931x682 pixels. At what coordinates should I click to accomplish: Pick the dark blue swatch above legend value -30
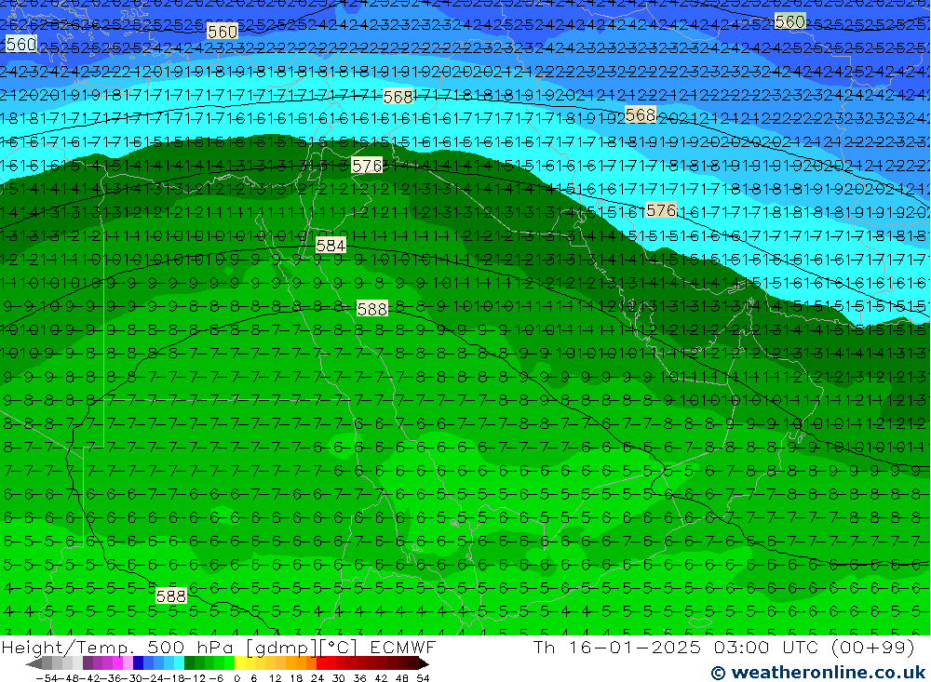click(x=138, y=663)
